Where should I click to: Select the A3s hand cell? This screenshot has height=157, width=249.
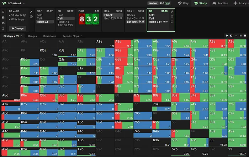[x=218, y=44]
